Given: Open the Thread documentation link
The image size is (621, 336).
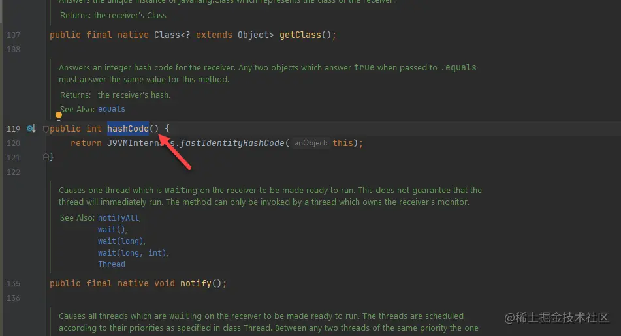Looking at the screenshot, I should [x=111, y=264].
